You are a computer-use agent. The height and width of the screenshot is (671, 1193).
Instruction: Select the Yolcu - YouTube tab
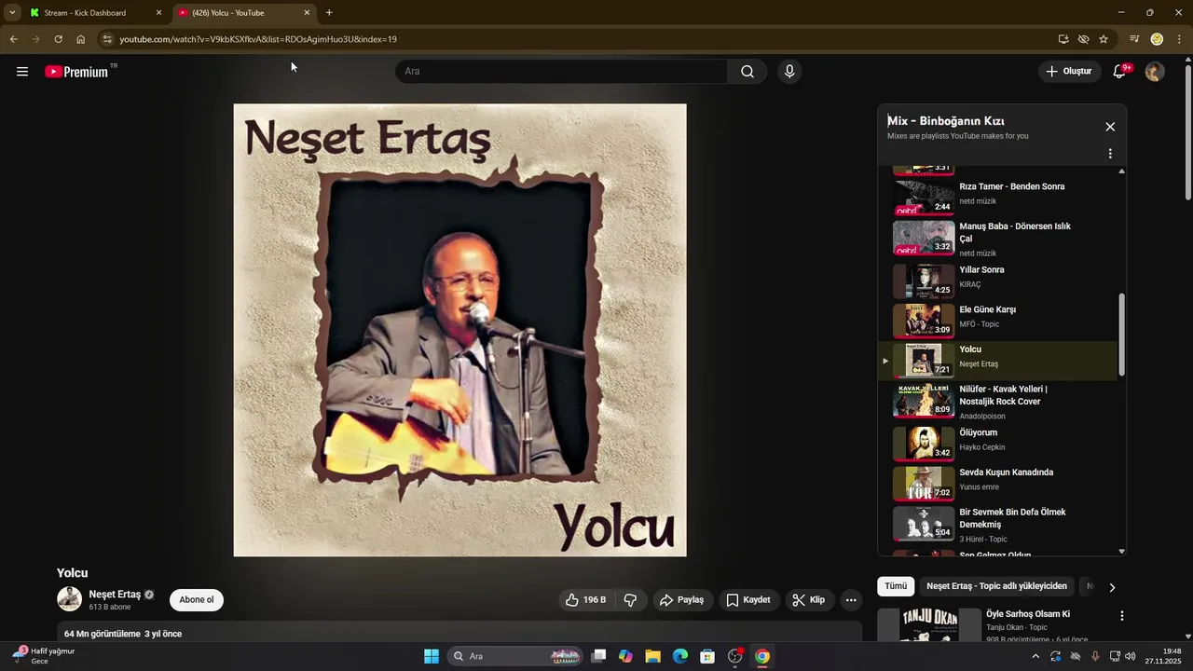coord(238,13)
